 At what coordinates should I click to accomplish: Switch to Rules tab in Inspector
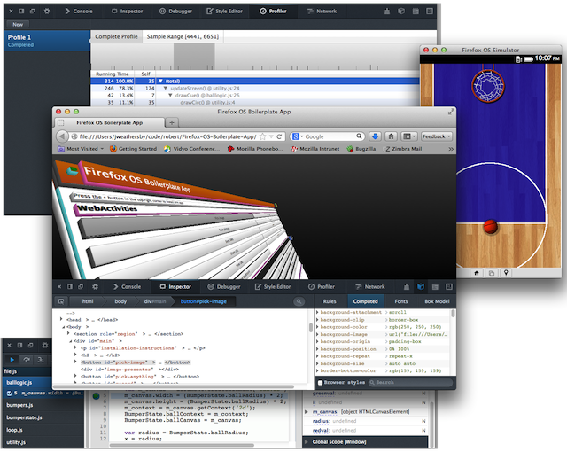click(x=330, y=301)
